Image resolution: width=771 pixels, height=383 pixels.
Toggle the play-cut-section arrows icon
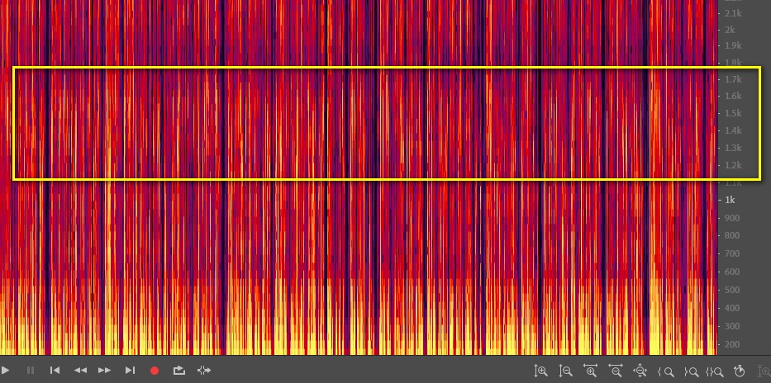(x=204, y=371)
